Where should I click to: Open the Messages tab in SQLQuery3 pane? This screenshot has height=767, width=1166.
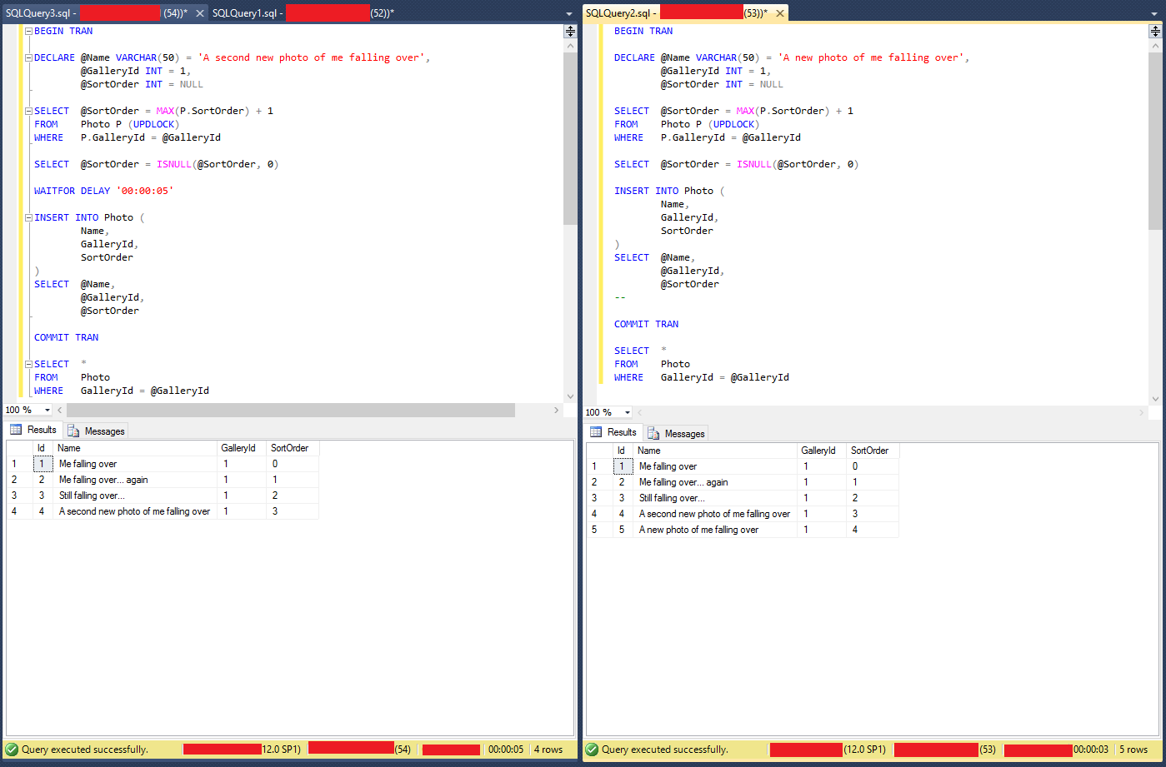point(96,431)
